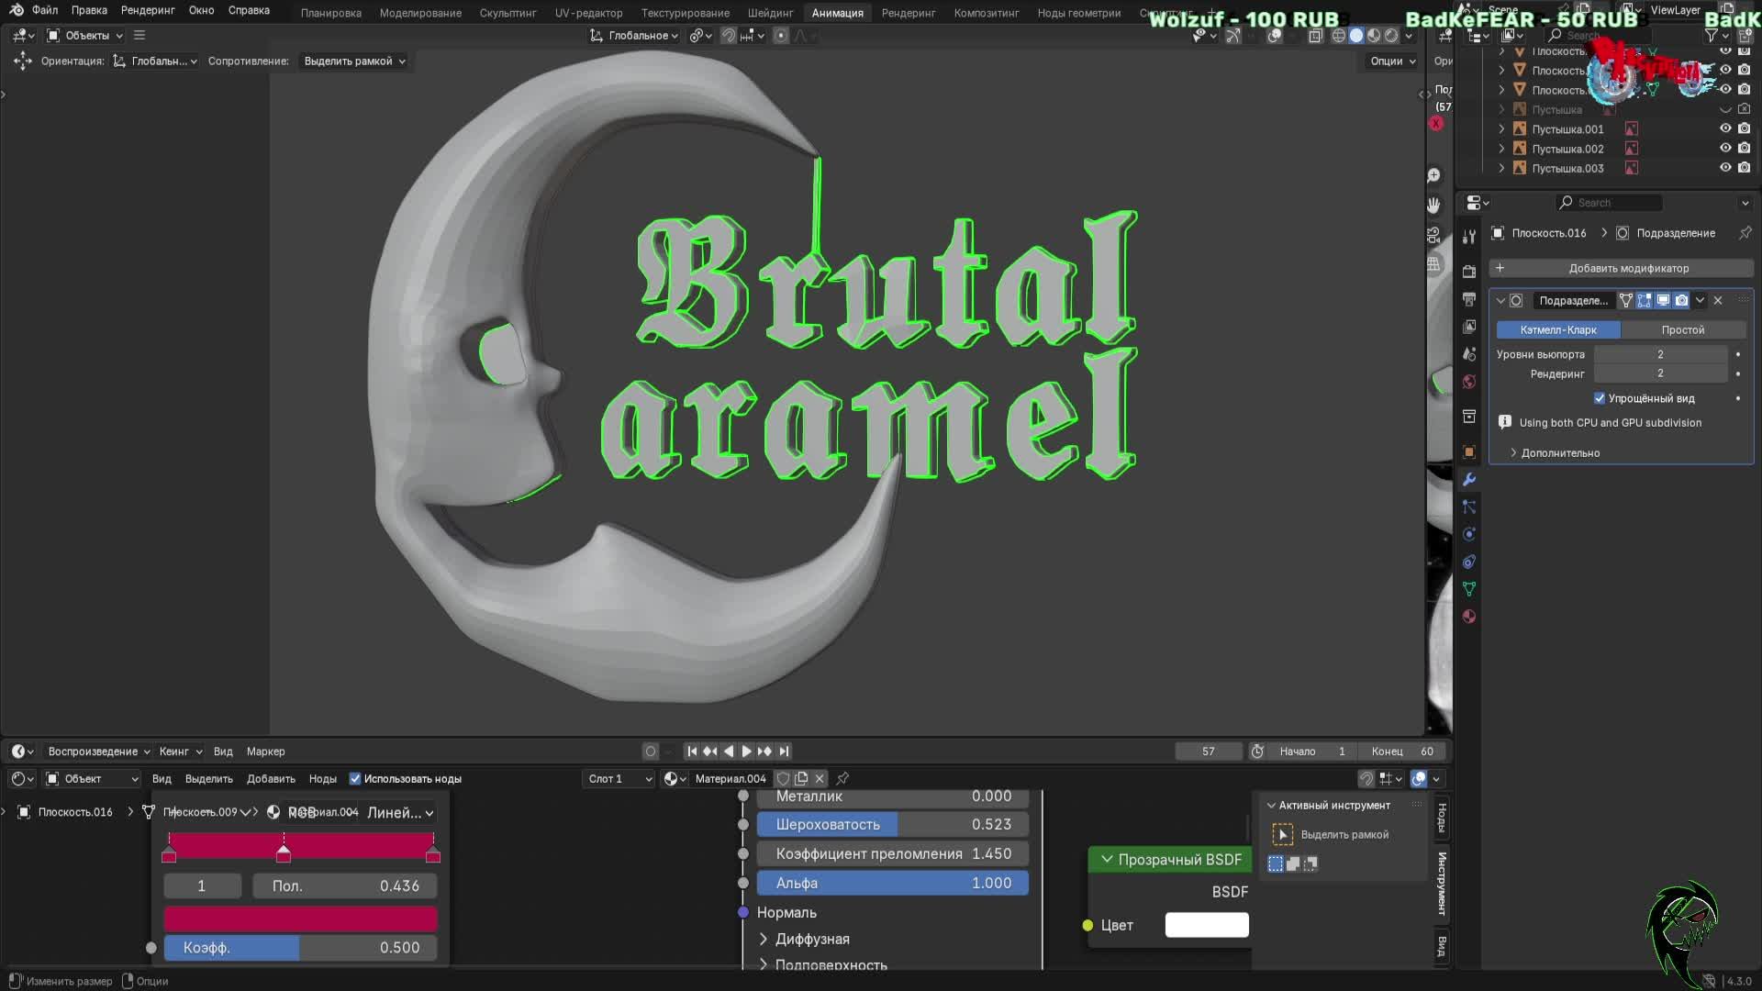Hide Пустышка.002 using its eye icon
Viewport: 1762px width, 991px height.
[1725, 149]
